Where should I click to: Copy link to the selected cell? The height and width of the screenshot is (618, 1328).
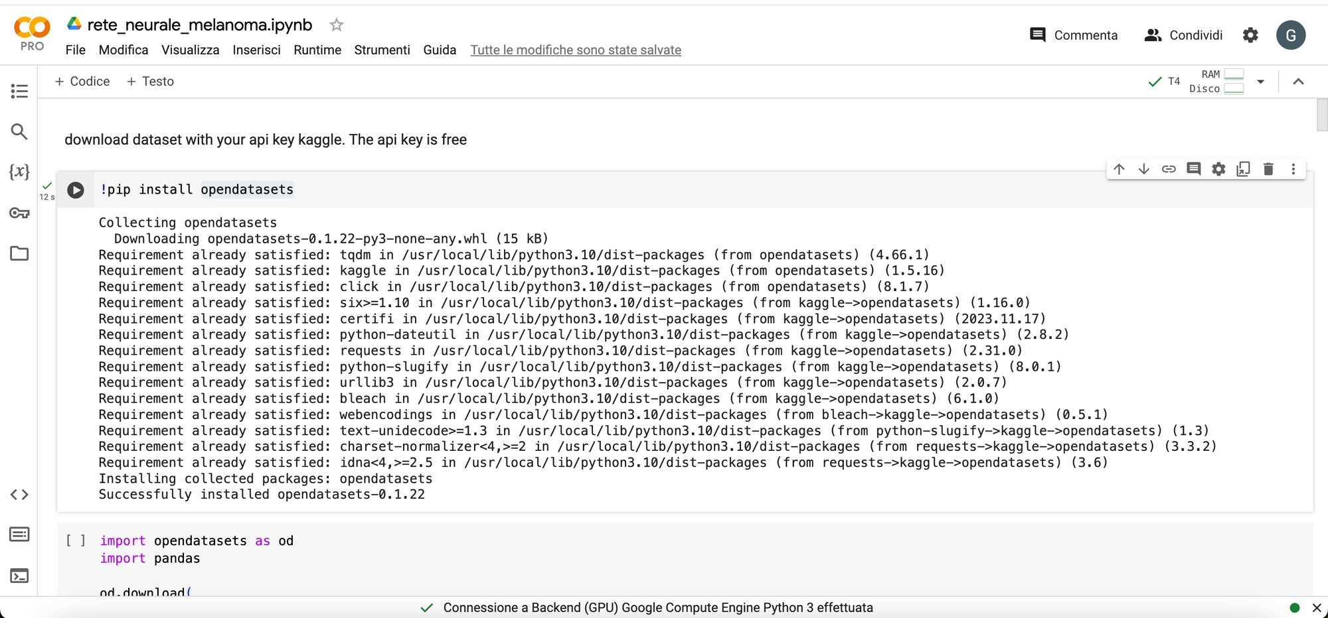(x=1169, y=169)
